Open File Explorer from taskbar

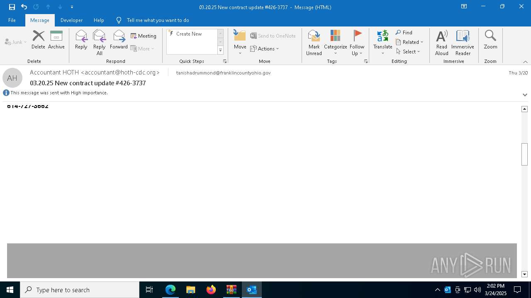(x=190, y=290)
